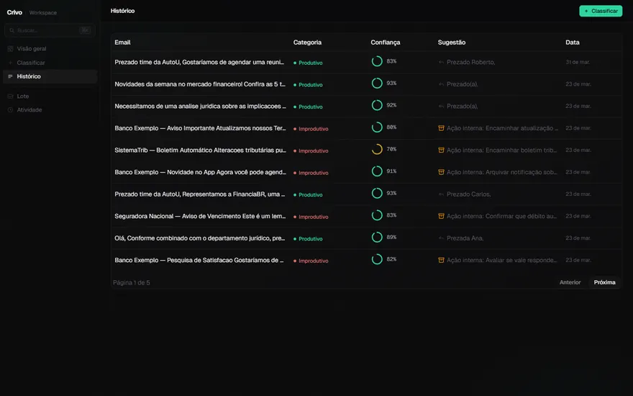Open email 'Banco Exemplo — Pesquisa de Satisfacao'
The image size is (633, 396).
[199, 260]
